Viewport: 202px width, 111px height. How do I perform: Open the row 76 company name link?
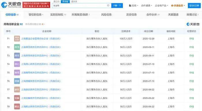coord(41,81)
